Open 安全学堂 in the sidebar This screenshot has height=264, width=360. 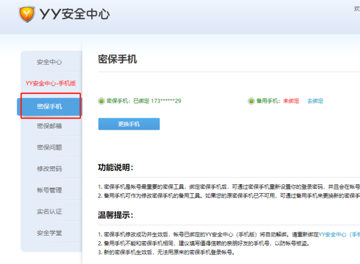[x=49, y=233]
